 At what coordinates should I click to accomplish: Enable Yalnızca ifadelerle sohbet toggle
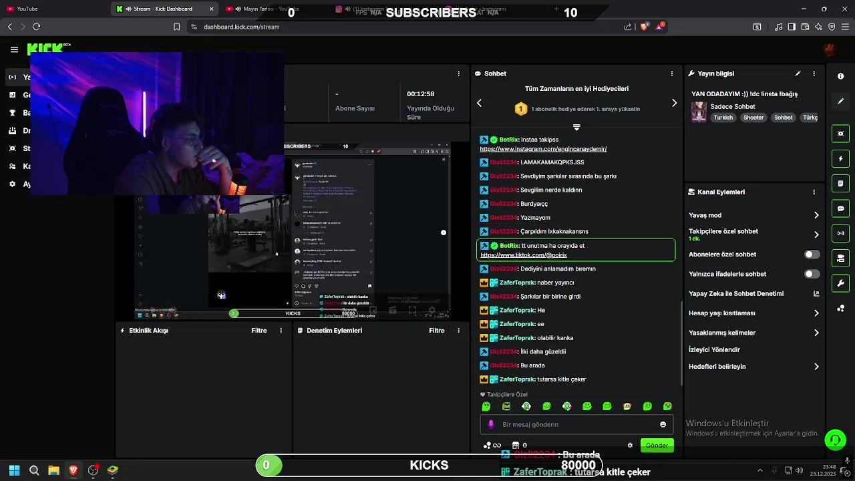[812, 274]
